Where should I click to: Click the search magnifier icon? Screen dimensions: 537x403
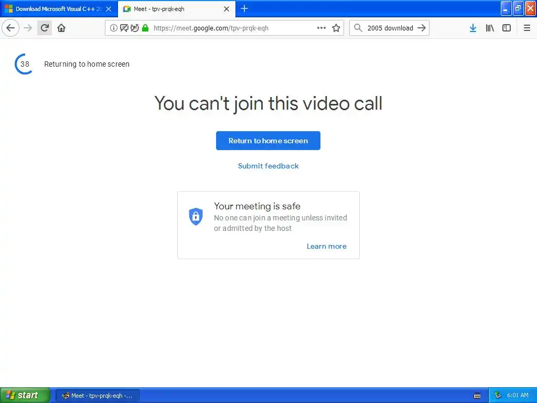pyautogui.click(x=358, y=28)
